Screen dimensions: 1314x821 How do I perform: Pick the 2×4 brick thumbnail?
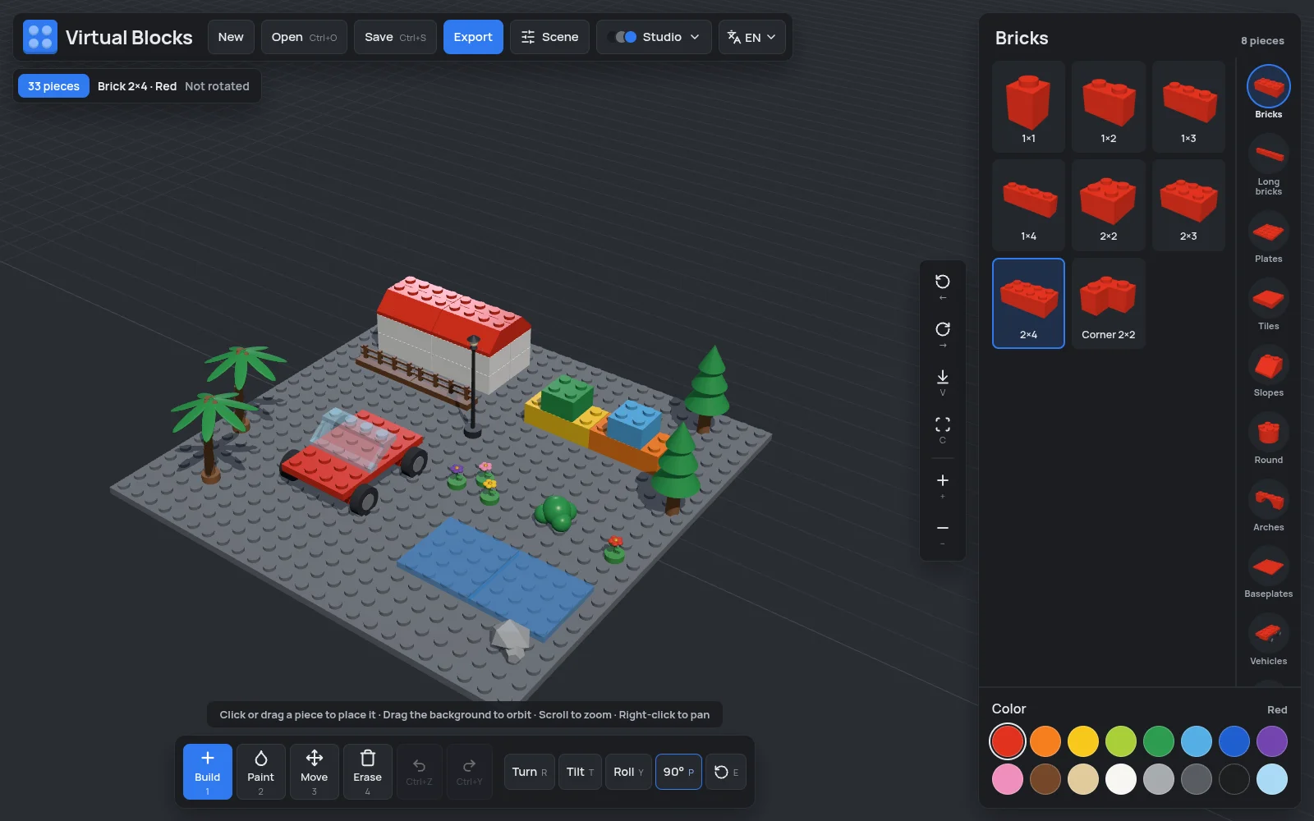point(1028,303)
